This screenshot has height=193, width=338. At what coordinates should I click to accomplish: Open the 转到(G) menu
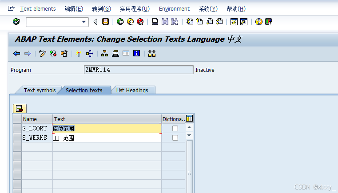pos(102,9)
